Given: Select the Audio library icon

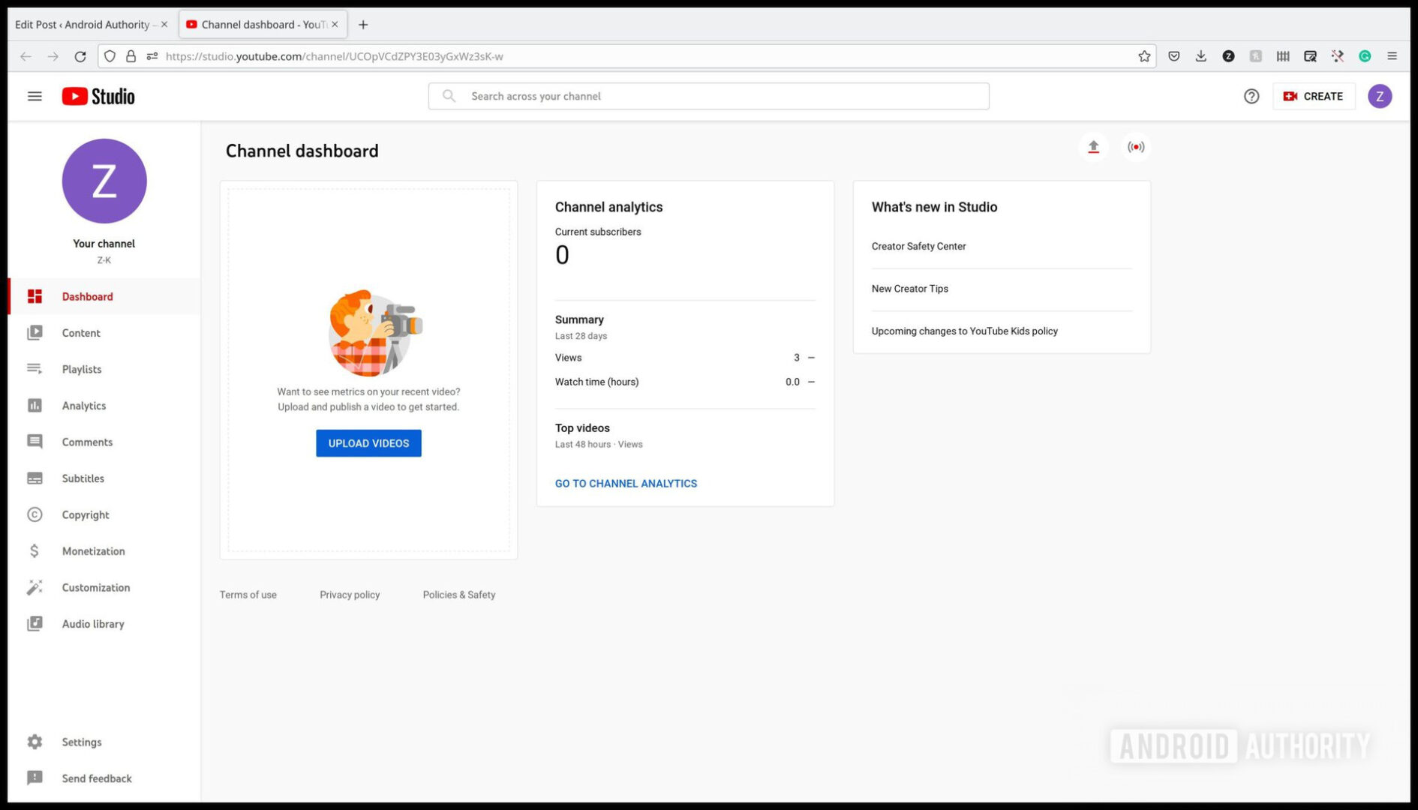Looking at the screenshot, I should (35, 623).
